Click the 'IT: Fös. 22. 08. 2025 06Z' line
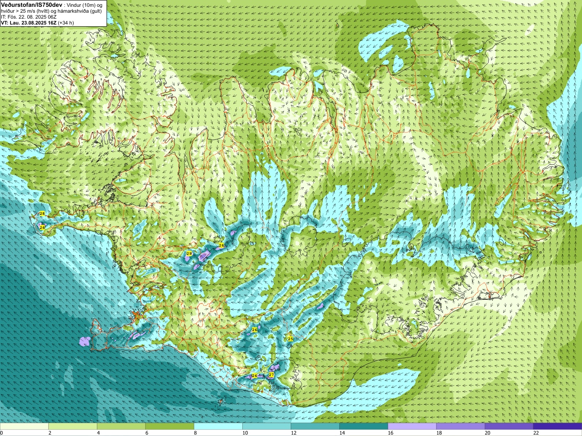 [x=29, y=17]
